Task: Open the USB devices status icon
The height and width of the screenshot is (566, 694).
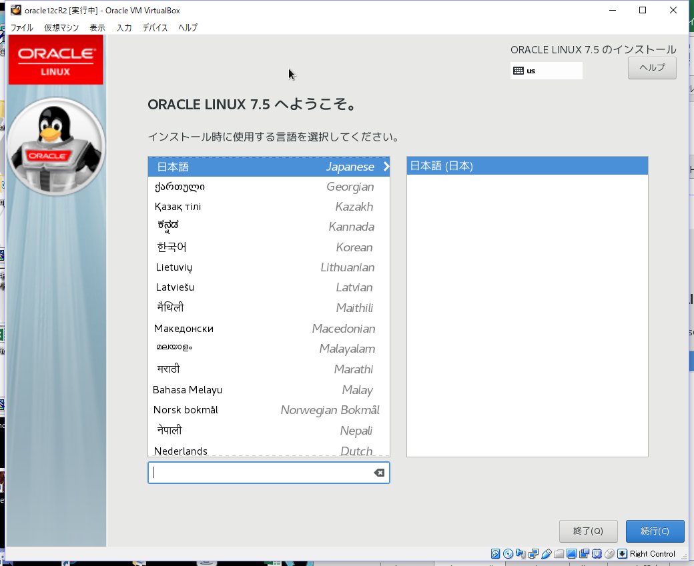Action: click(x=546, y=554)
